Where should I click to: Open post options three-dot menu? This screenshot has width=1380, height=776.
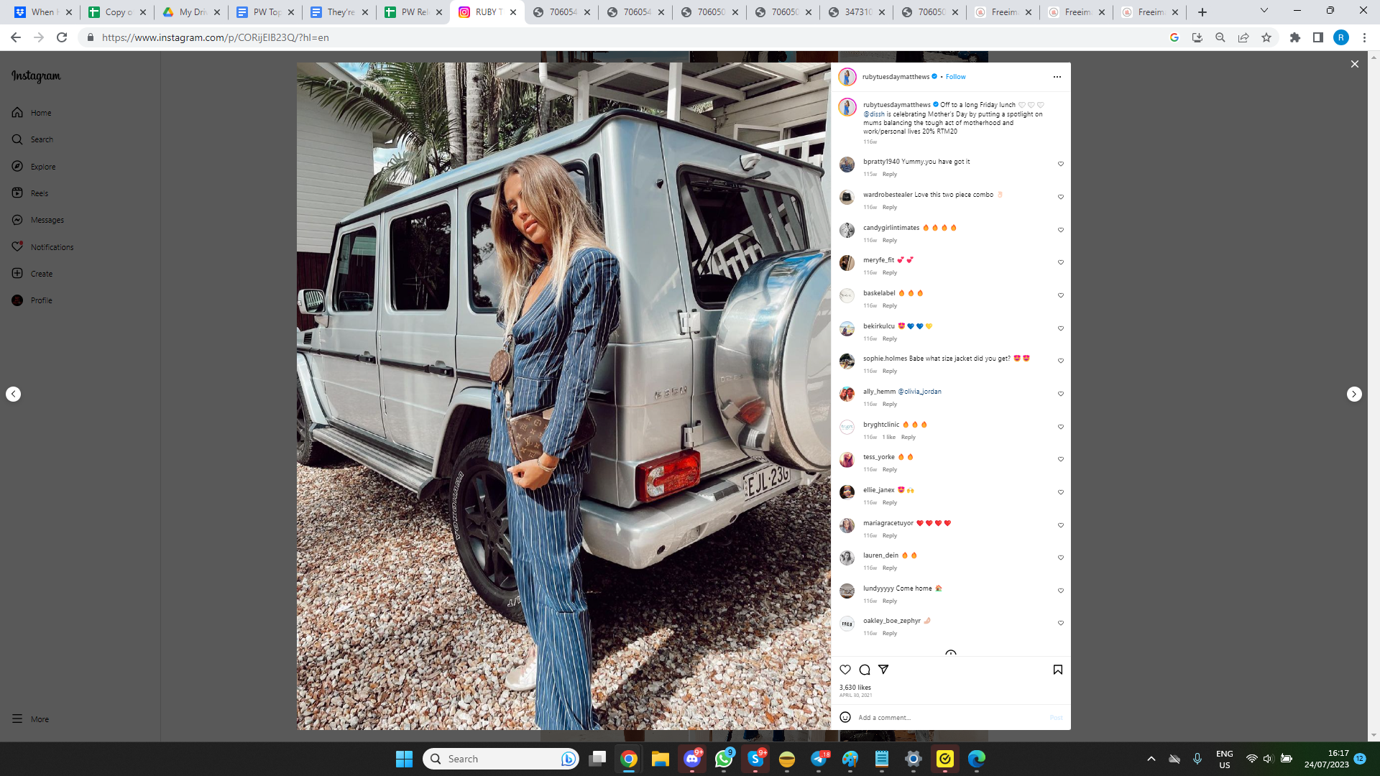(1057, 77)
